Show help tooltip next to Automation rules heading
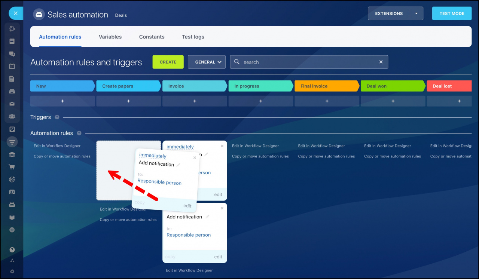The image size is (479, 279). pyautogui.click(x=79, y=133)
